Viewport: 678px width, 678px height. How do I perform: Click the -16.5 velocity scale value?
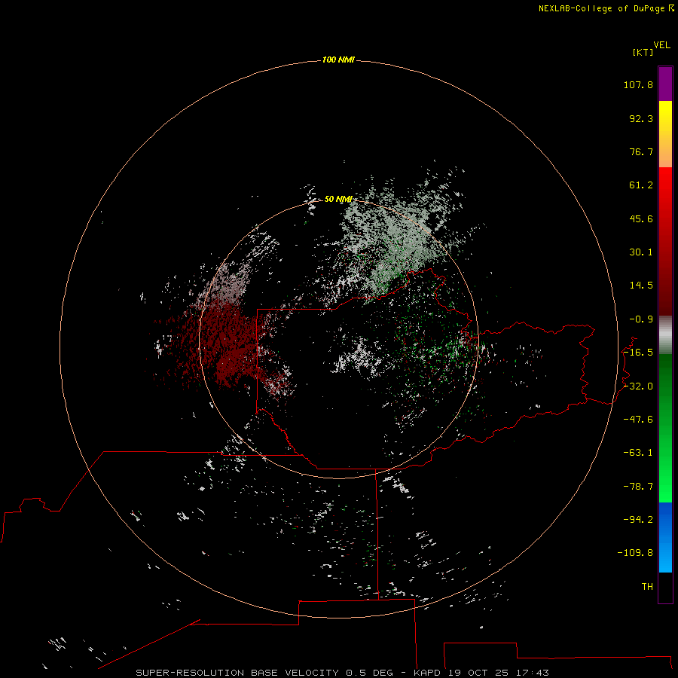638,353
